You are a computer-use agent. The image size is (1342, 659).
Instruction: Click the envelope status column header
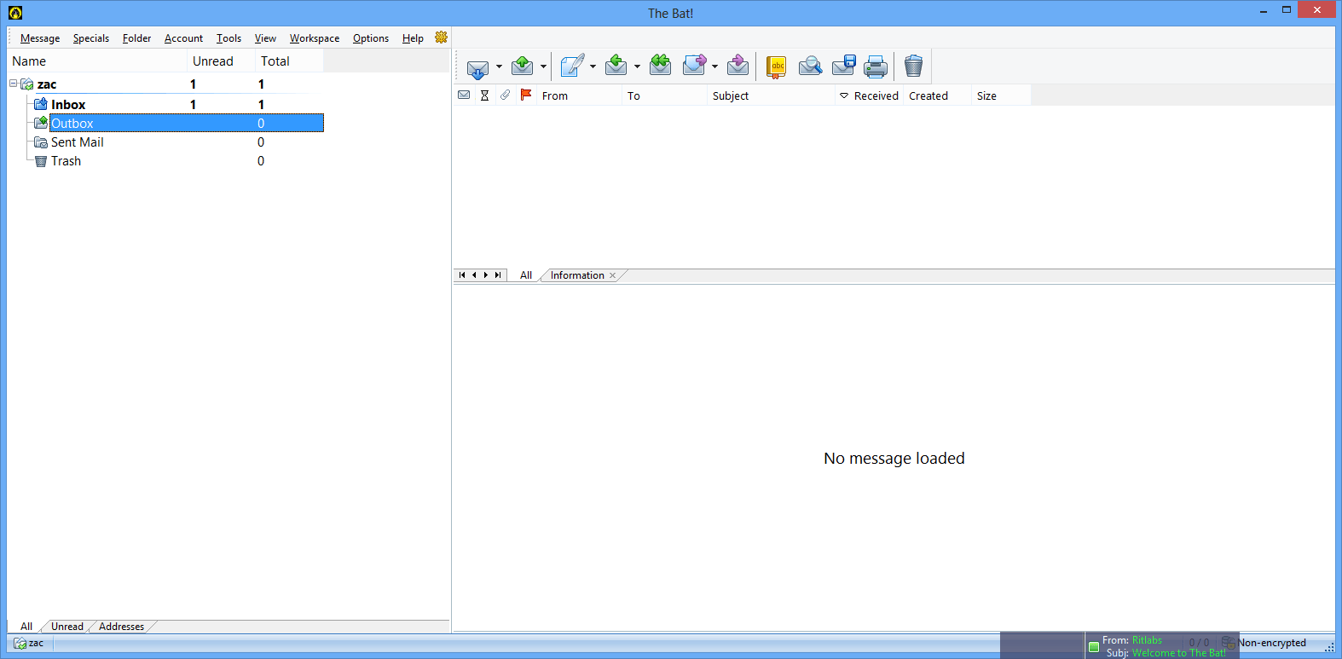point(464,95)
